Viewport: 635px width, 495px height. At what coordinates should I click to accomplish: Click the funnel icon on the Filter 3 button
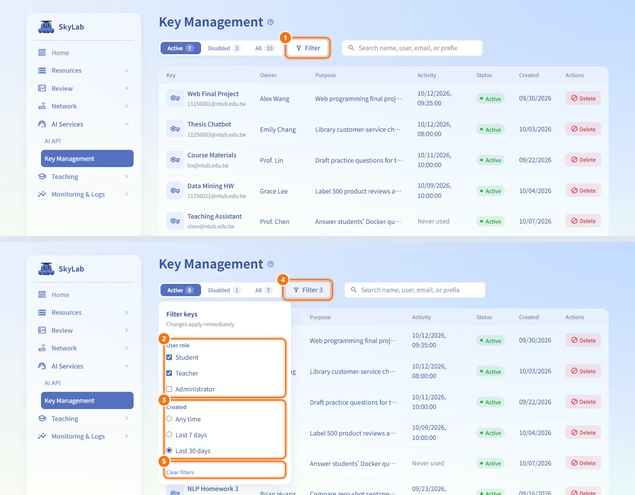coord(296,290)
